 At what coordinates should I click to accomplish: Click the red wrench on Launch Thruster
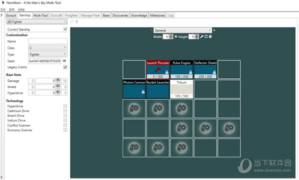point(157,70)
